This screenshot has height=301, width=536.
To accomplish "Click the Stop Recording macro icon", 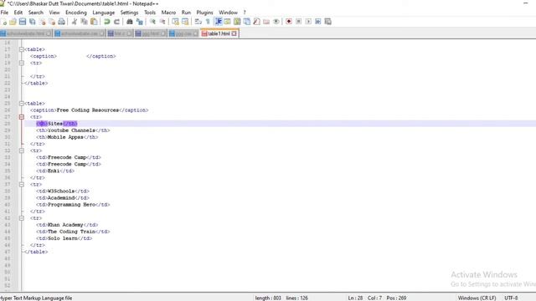I will (x=298, y=22).
